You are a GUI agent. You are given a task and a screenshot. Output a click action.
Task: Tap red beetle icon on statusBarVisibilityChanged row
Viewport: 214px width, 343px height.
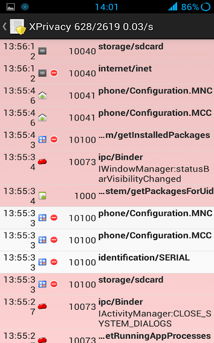[42, 162]
